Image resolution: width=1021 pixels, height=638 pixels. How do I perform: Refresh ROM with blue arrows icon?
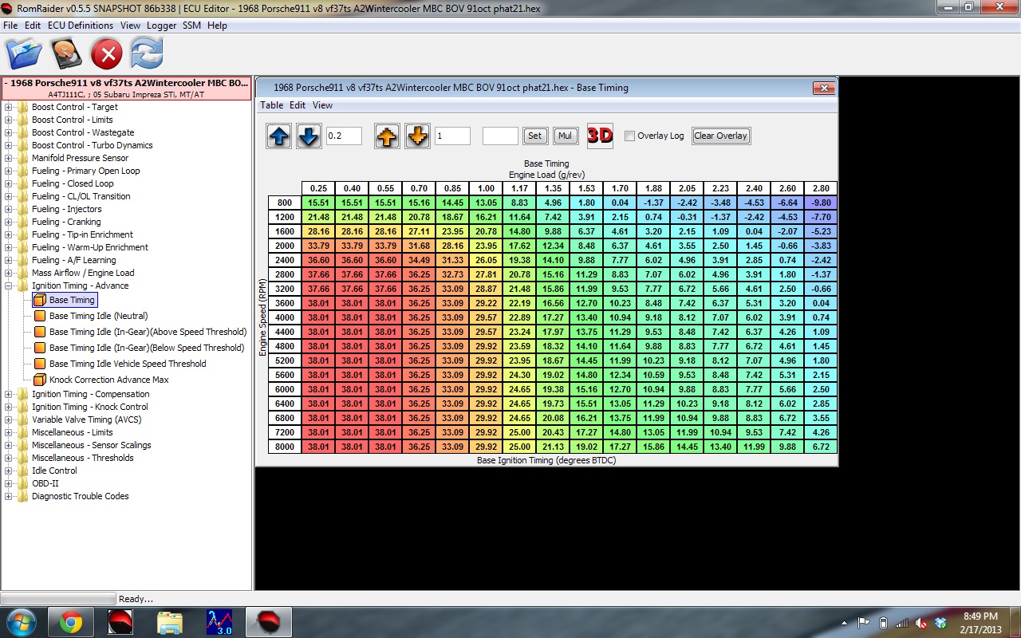click(147, 53)
